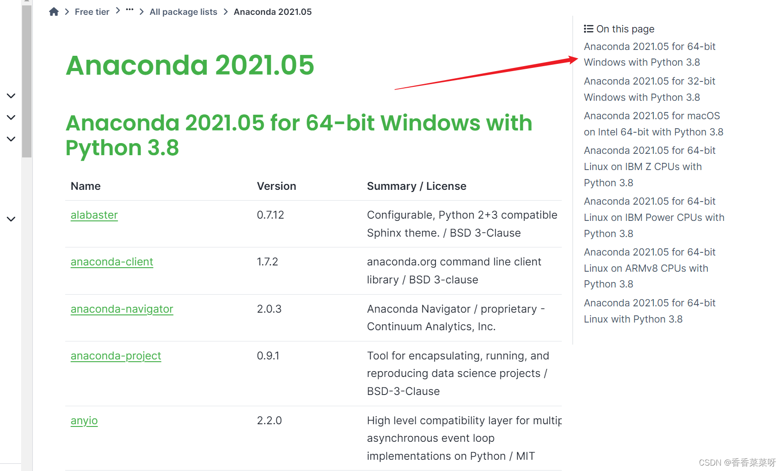Jump to Linux on IBM Power CPUs section

click(x=654, y=217)
